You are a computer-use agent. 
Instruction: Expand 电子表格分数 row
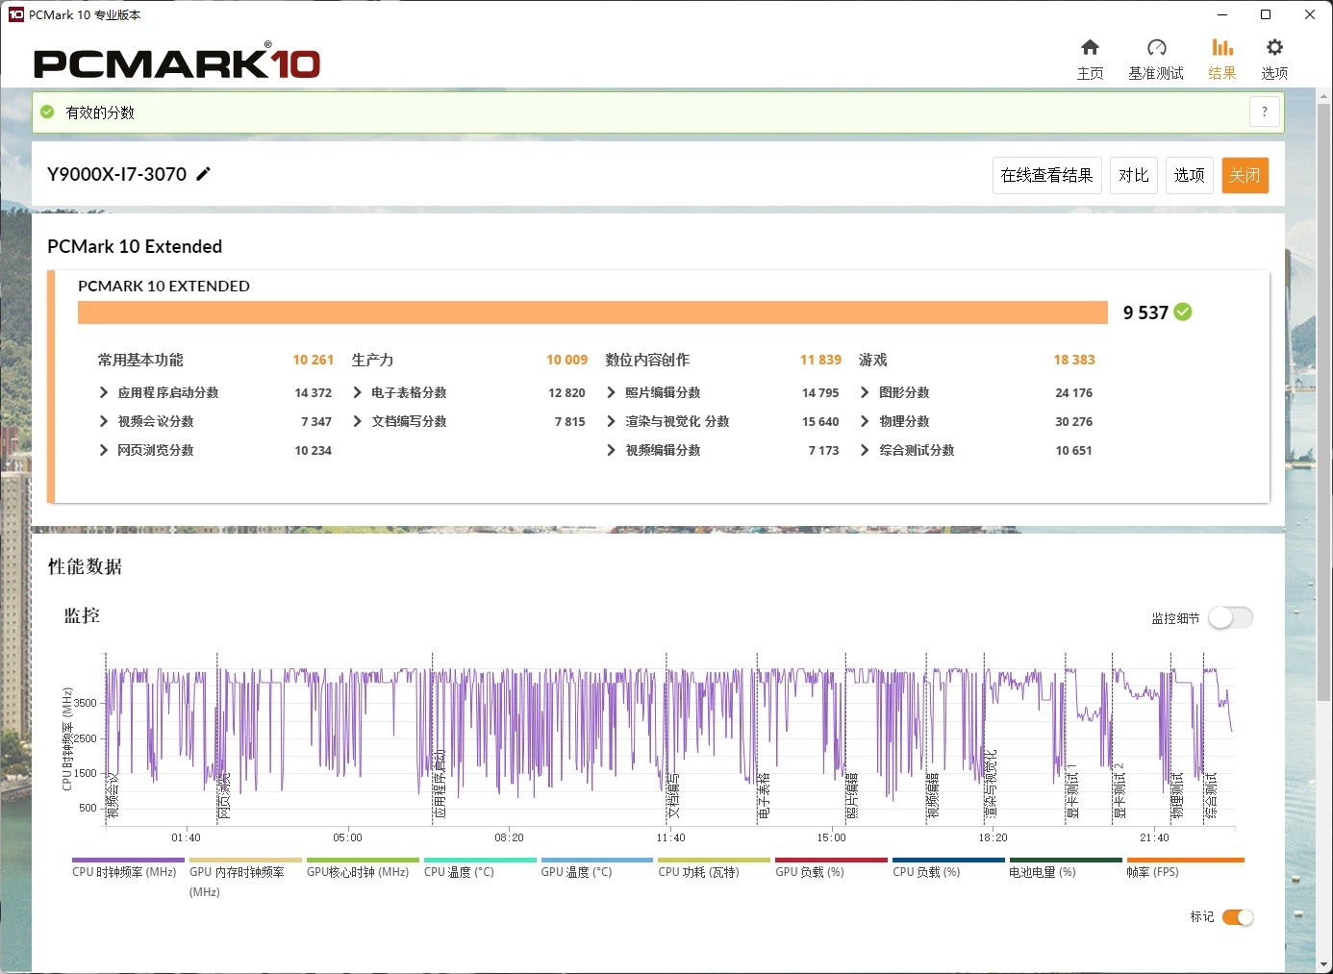(358, 392)
